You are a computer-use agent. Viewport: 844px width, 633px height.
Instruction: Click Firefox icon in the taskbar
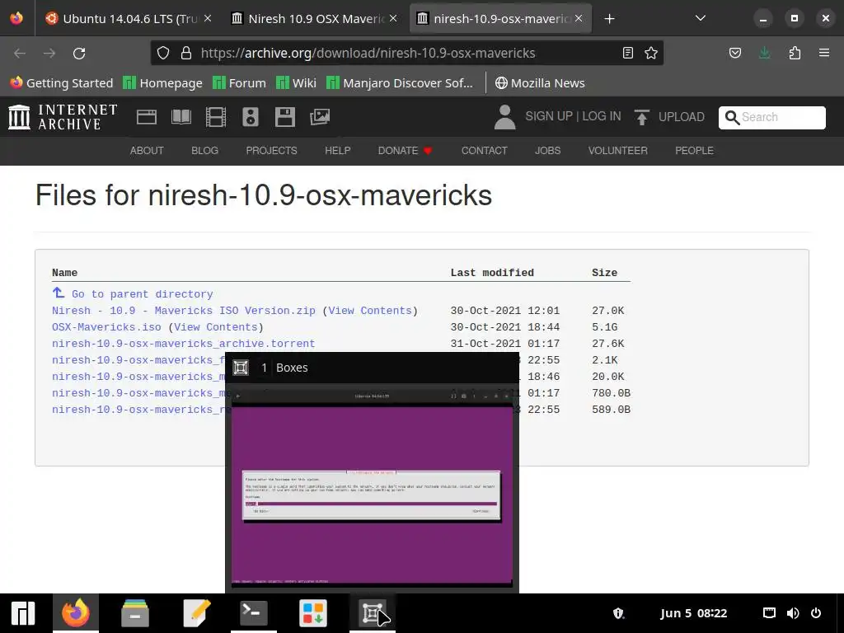coord(75,613)
